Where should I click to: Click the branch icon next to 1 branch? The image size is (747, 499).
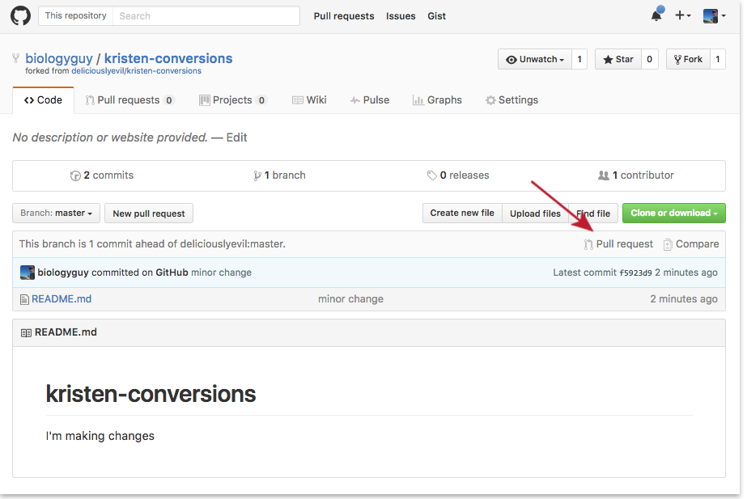(x=257, y=175)
